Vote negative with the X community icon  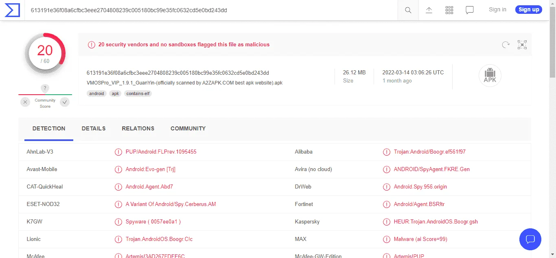(x=25, y=102)
